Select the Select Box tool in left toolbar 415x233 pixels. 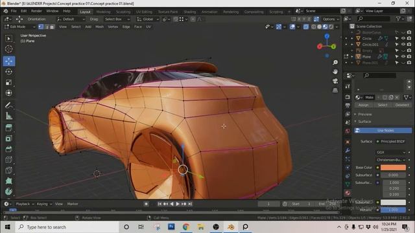[8, 39]
